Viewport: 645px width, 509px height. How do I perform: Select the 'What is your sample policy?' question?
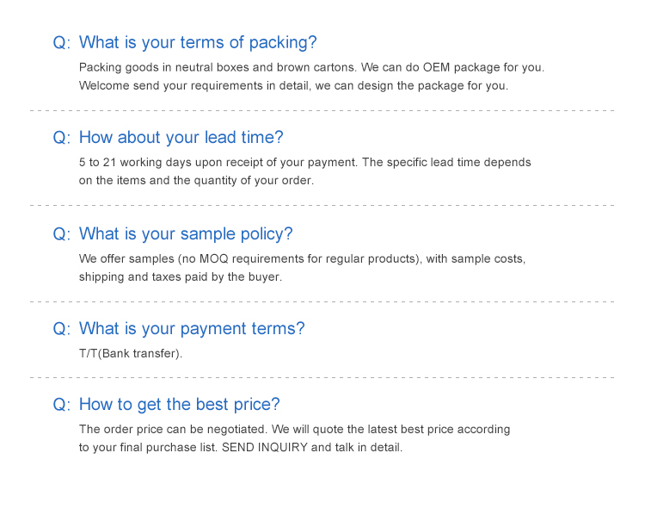(x=186, y=233)
